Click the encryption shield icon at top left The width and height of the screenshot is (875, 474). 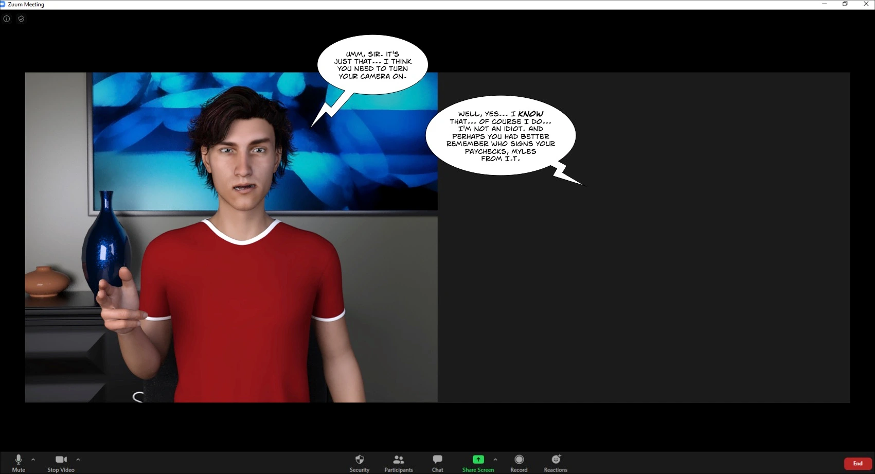point(21,19)
